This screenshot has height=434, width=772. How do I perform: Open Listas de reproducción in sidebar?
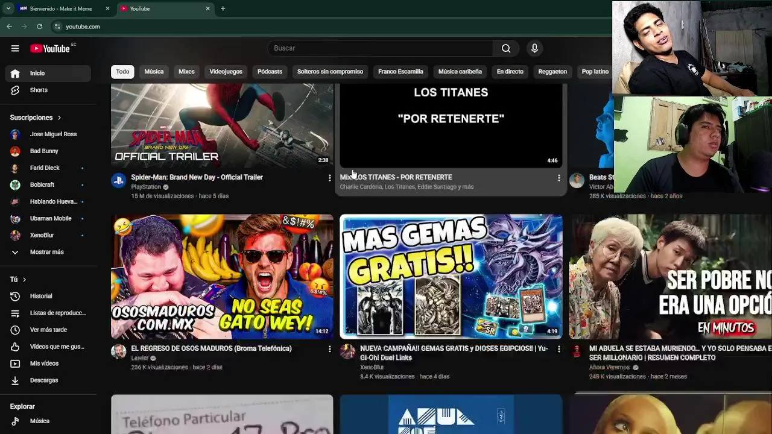coord(48,313)
